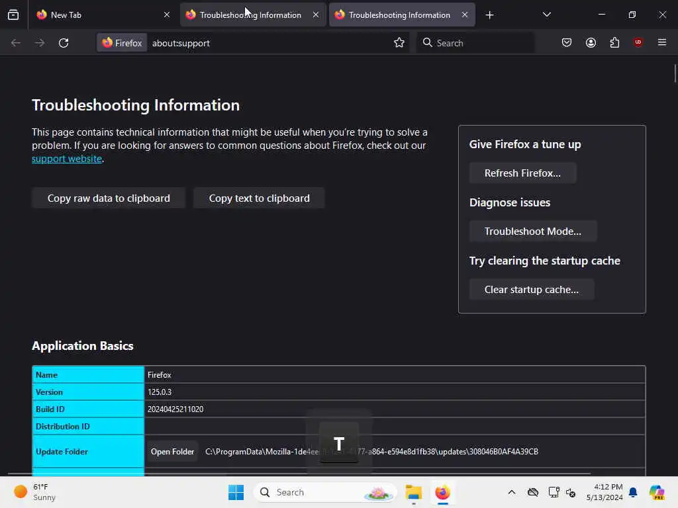This screenshot has height=508, width=678.
Task: Click the Clear startup cache button
Action: click(532, 290)
